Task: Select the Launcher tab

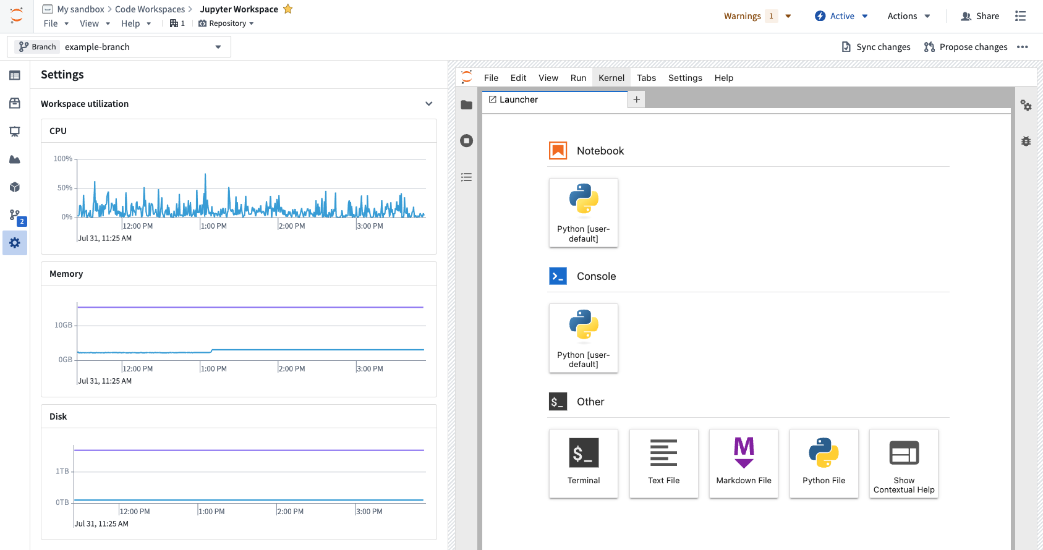Action: (555, 100)
